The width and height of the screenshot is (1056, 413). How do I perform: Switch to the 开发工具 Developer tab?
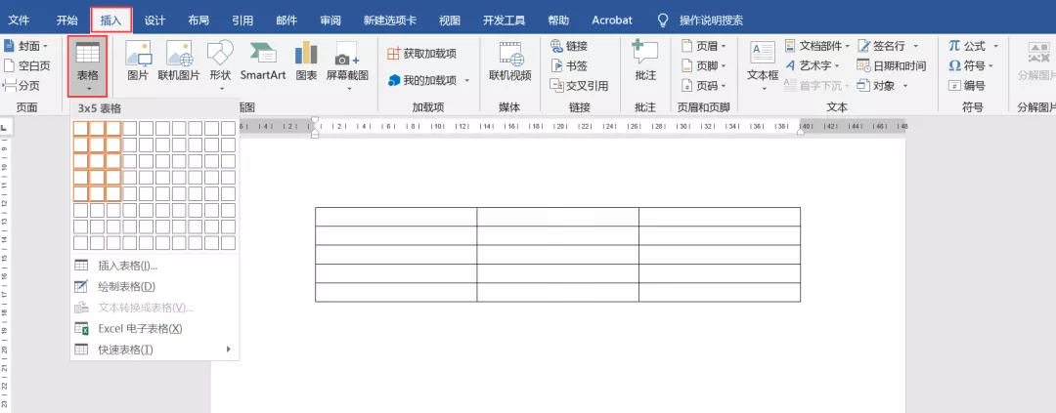pyautogui.click(x=504, y=21)
